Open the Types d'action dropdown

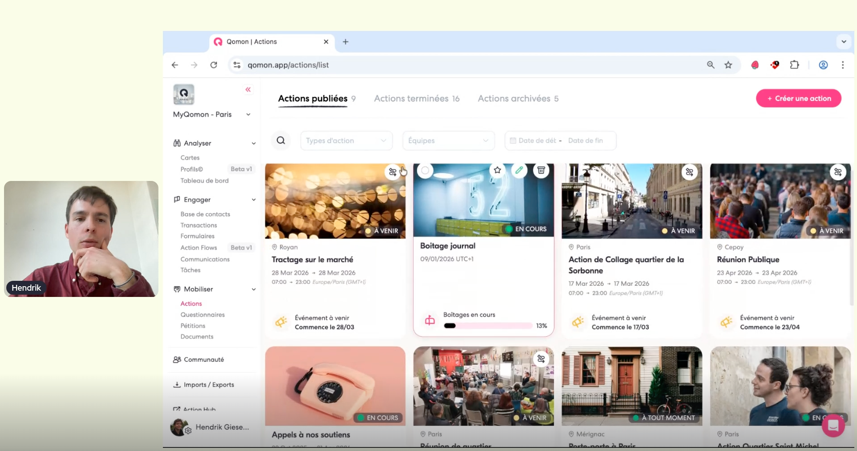pos(346,141)
